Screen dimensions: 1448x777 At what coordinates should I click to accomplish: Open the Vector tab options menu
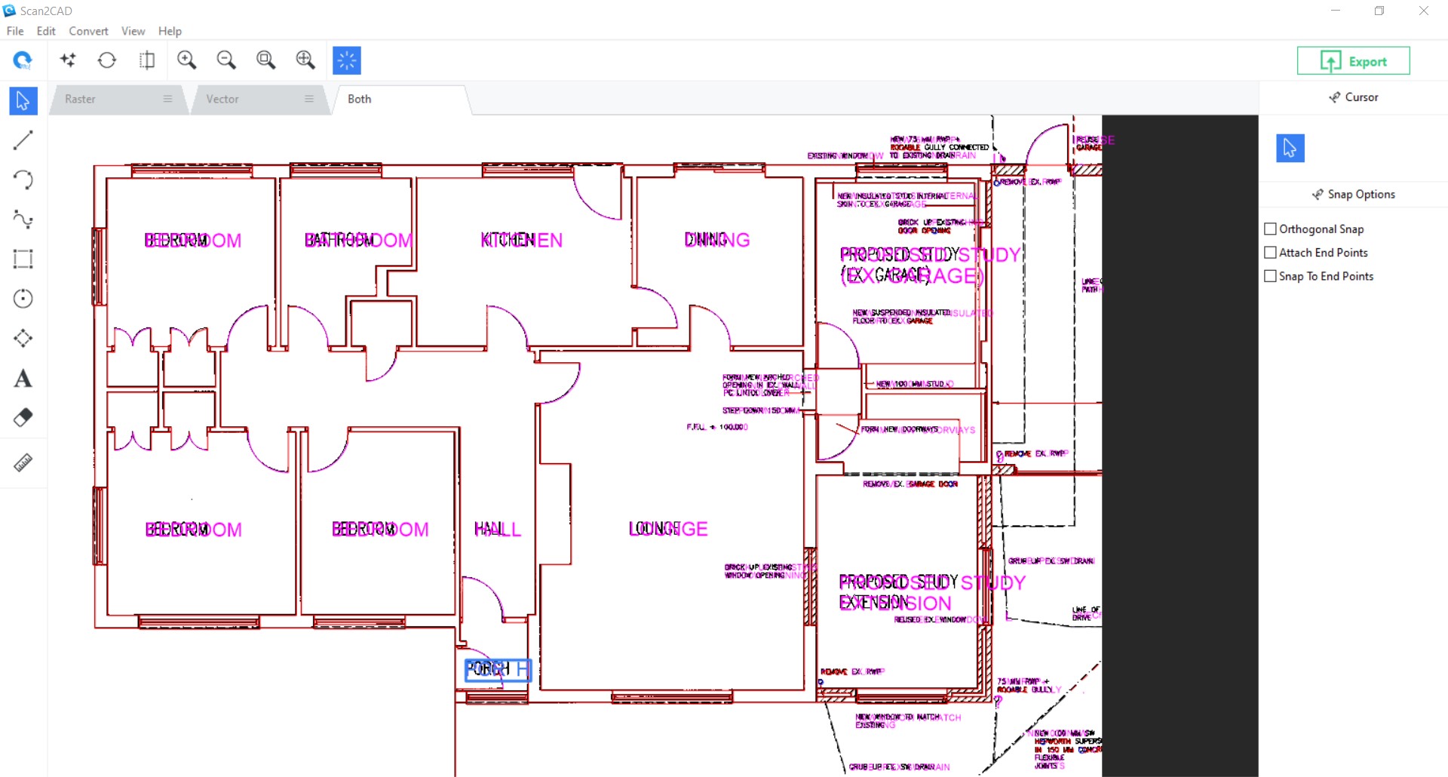pos(309,99)
